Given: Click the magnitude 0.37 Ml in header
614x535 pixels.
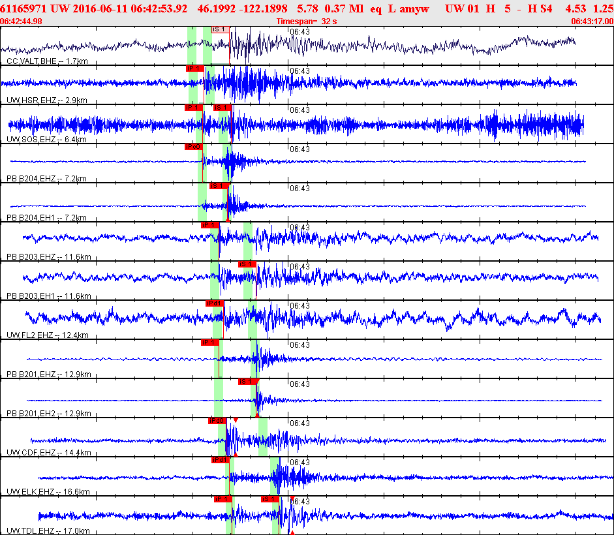Looking at the screenshot, I should [x=344, y=8].
